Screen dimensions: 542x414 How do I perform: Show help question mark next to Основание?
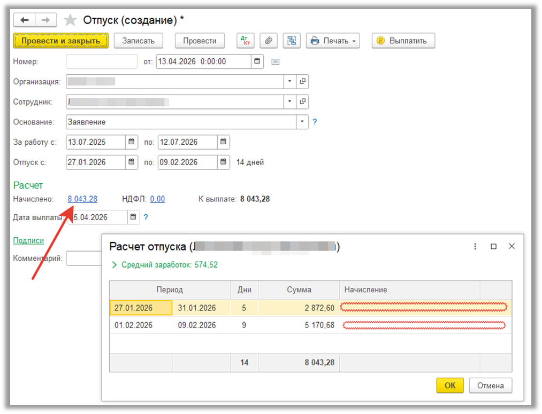(x=315, y=122)
